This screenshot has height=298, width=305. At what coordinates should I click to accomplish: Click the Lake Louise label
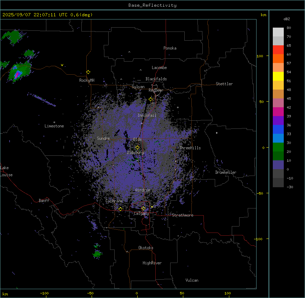[x=6, y=171]
